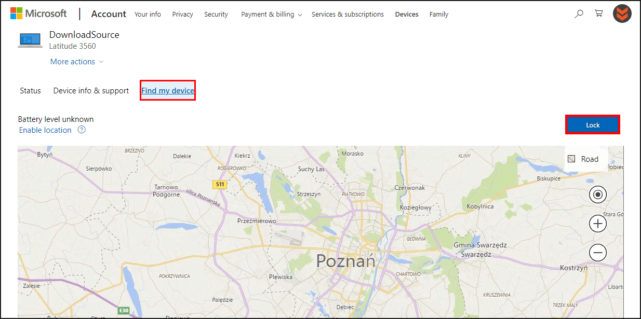
Task: Click the Plewiska map label
Action: (281, 277)
